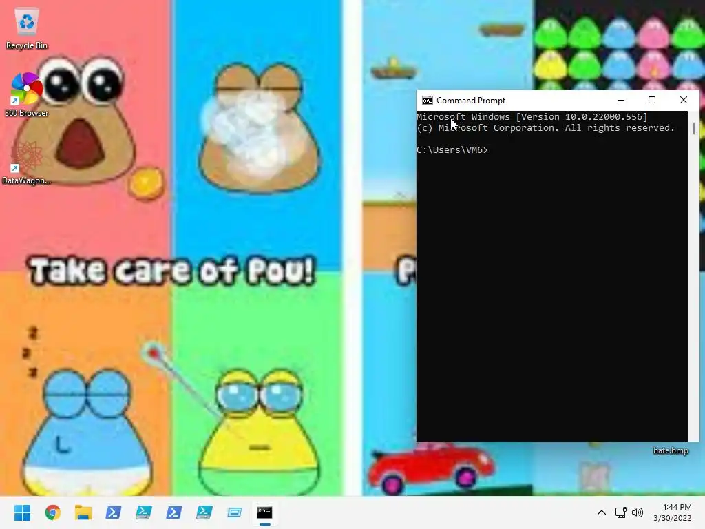Launch the 360 Browser desktop shortcut
This screenshot has width=705, height=529.
pos(27,95)
